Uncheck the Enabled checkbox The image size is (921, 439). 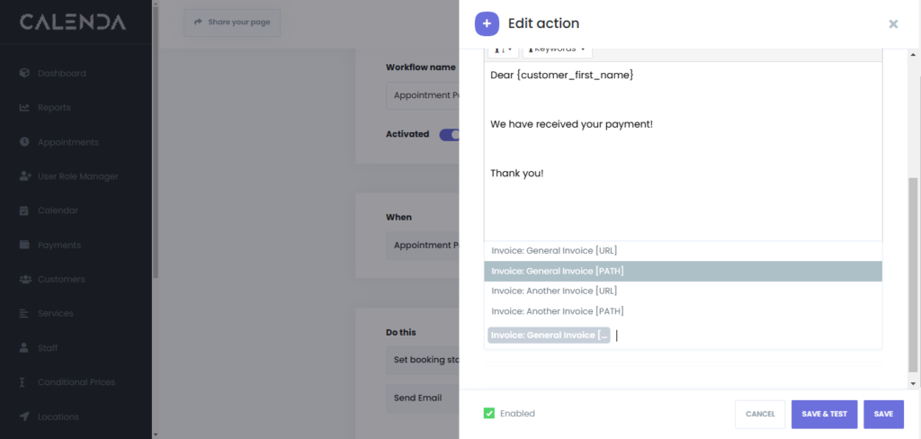coord(488,414)
